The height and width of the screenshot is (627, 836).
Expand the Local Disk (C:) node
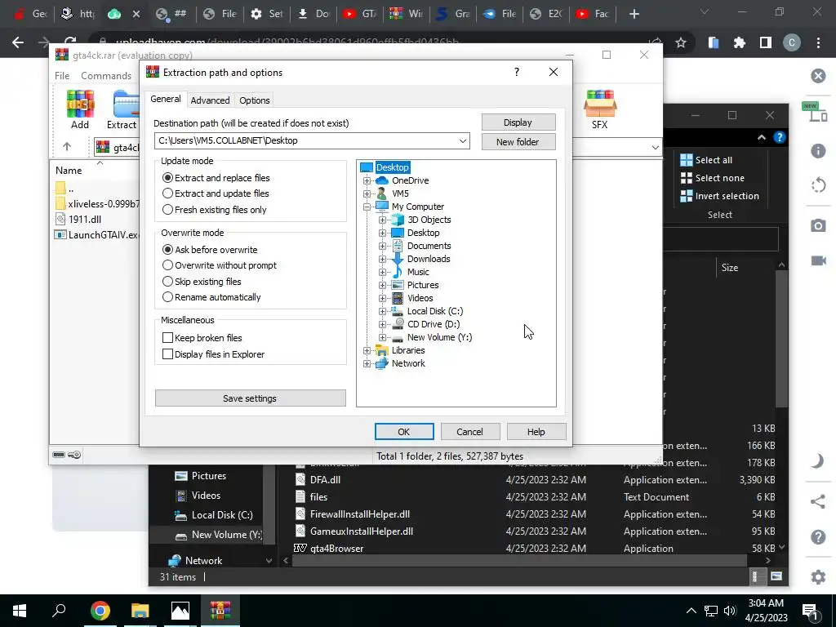click(382, 311)
